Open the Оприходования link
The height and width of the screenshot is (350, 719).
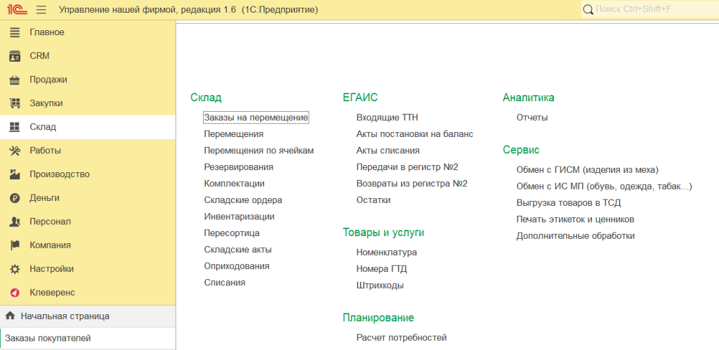click(237, 266)
